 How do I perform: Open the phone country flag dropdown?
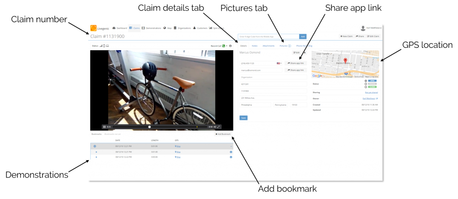279,64
